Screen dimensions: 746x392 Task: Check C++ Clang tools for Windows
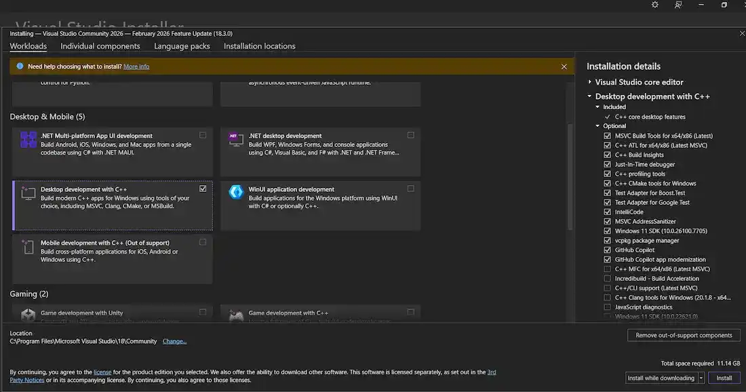607,297
